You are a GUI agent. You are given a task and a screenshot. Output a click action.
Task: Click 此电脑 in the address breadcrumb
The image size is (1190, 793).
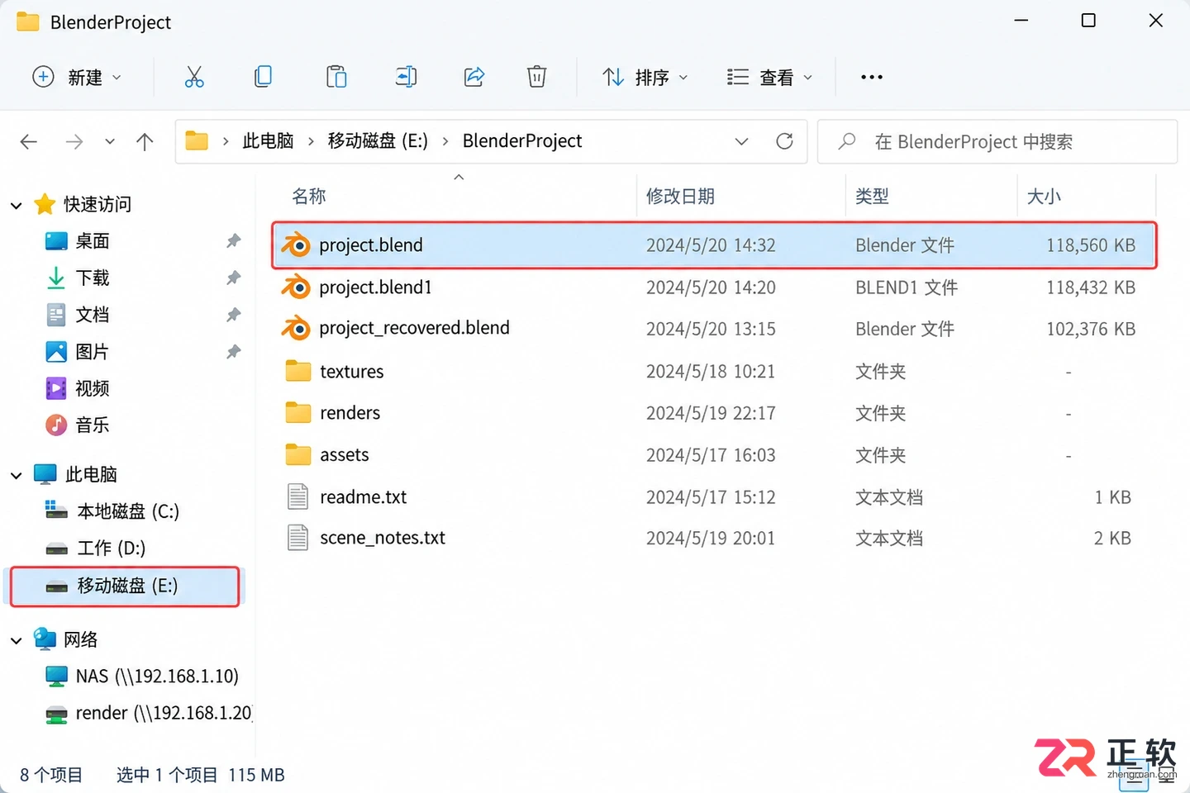point(268,141)
